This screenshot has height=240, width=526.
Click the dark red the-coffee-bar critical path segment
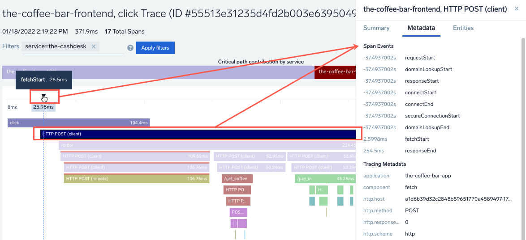(335, 72)
